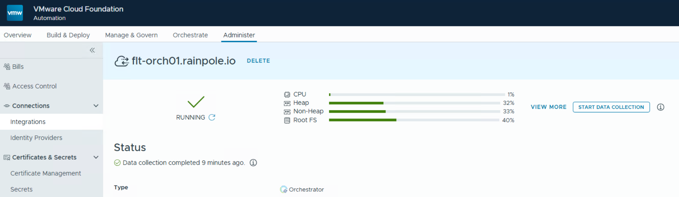Collapse the Certificates & Secrets section chevron

tap(96, 157)
